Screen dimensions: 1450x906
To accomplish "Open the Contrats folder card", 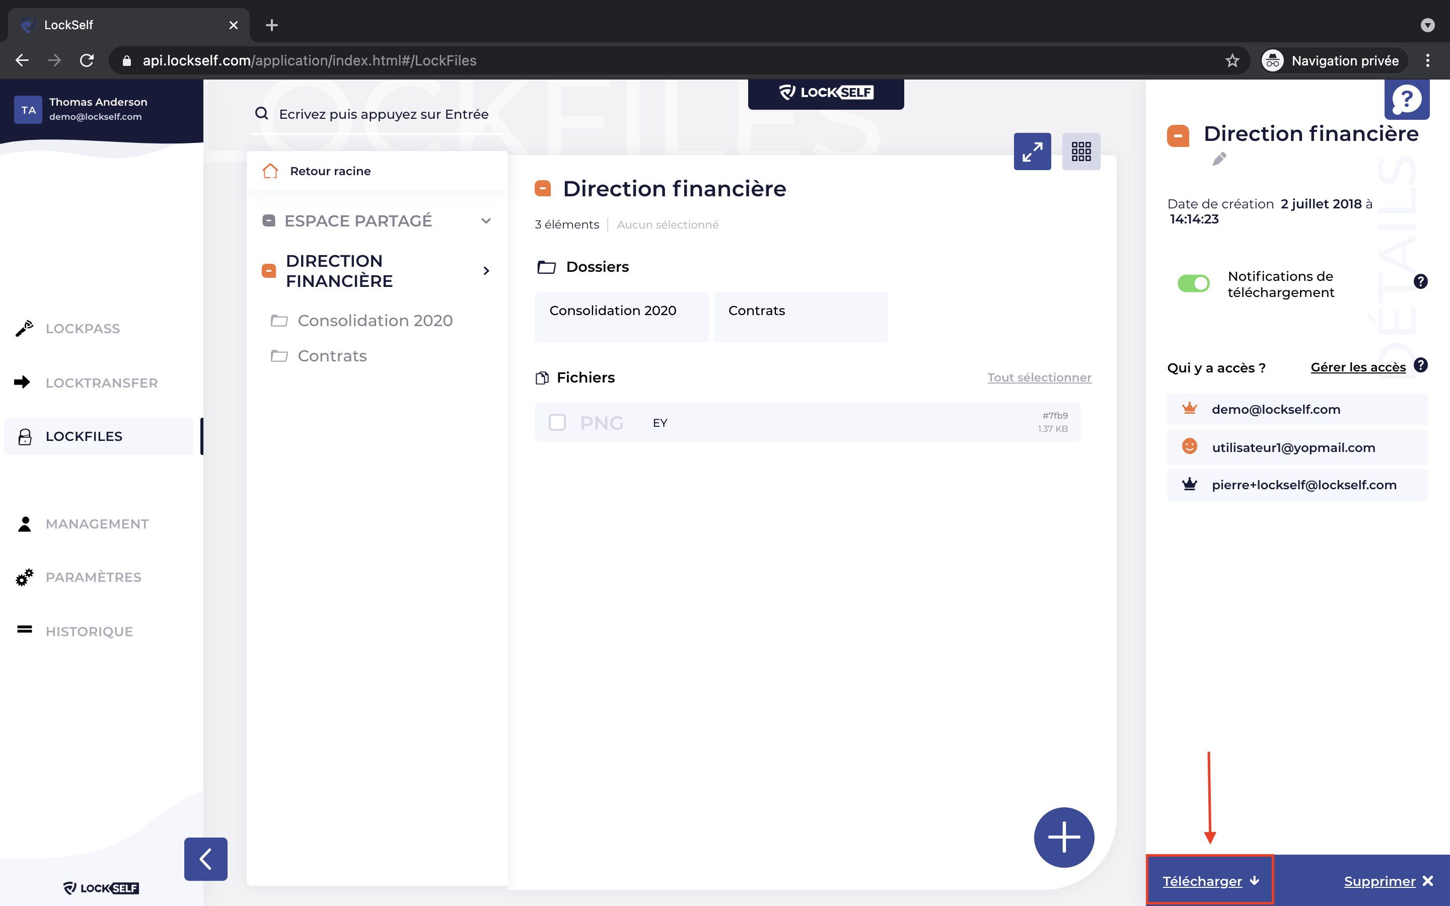I will pyautogui.click(x=801, y=317).
